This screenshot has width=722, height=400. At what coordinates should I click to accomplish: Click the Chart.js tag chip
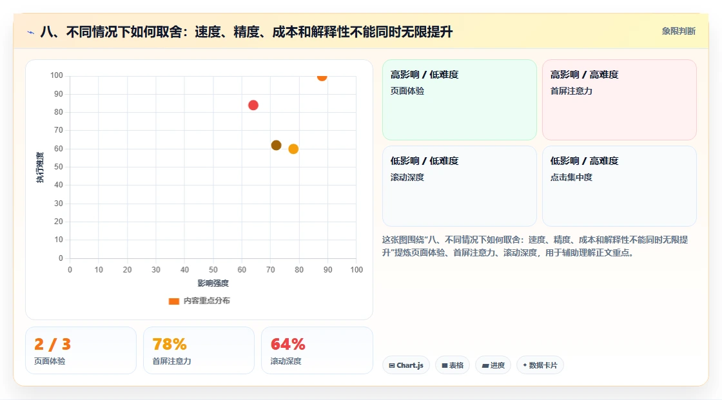406,365
